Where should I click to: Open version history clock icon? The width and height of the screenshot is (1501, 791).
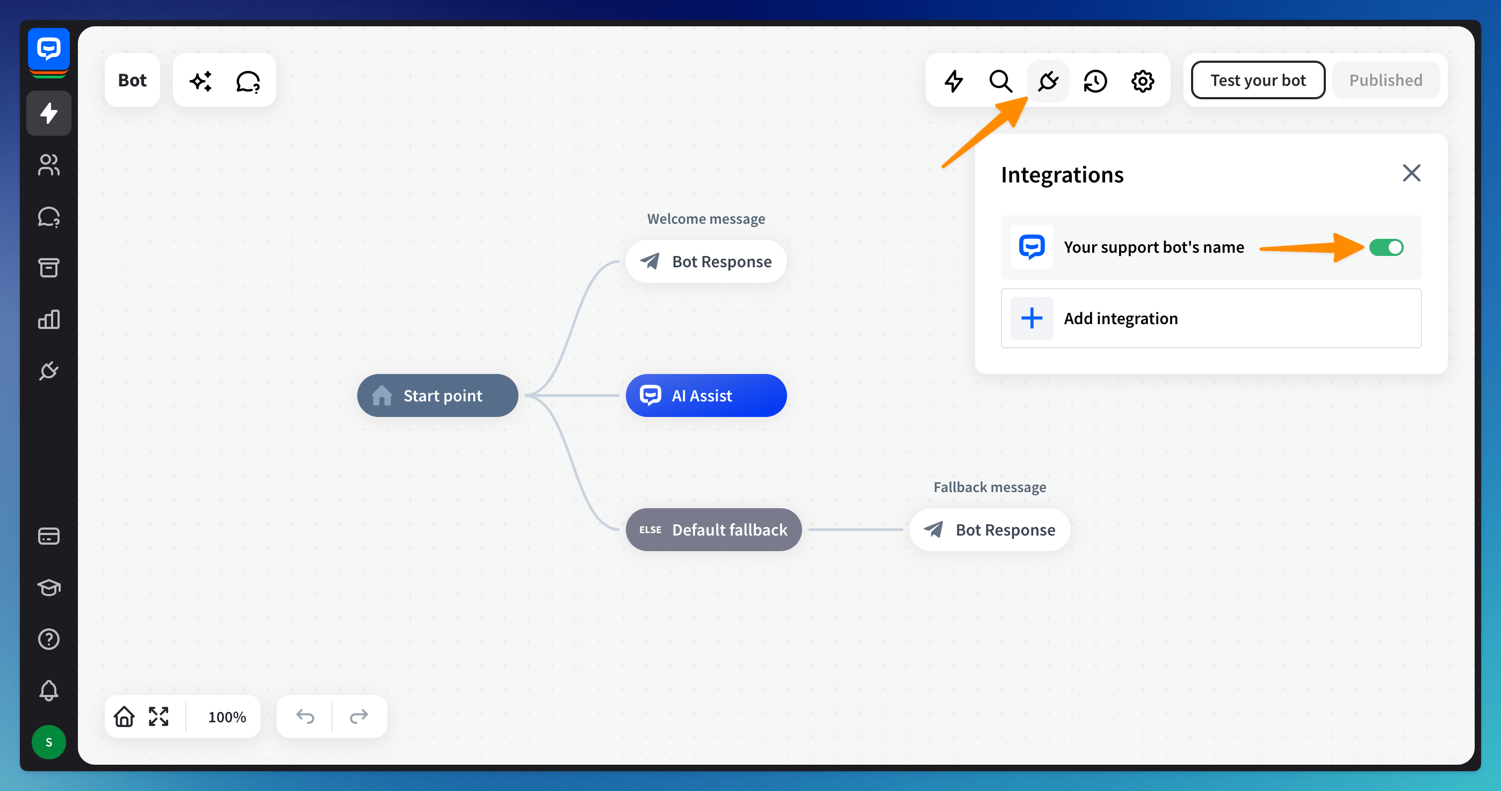pos(1095,81)
